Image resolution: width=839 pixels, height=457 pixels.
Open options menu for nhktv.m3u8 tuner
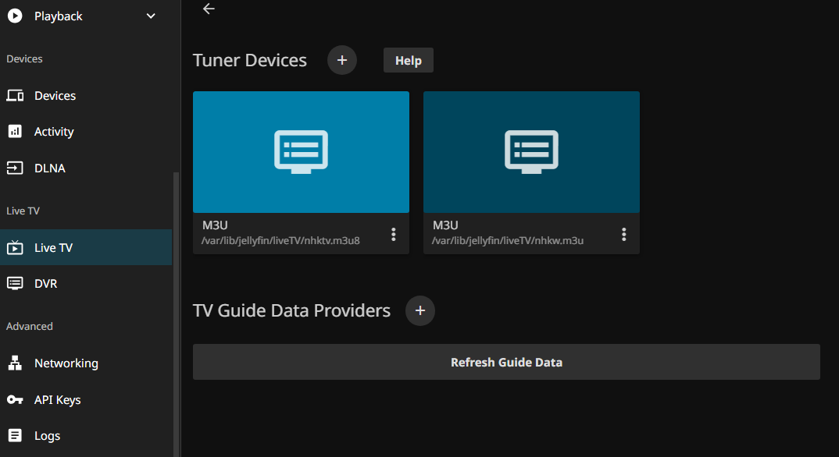tap(394, 234)
